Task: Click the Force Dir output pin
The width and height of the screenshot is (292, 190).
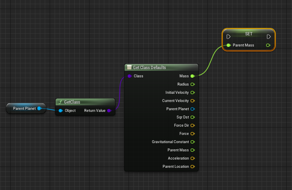Action: pos(192,125)
